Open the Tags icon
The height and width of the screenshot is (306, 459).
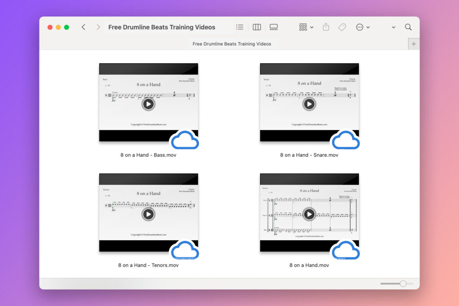click(x=342, y=27)
